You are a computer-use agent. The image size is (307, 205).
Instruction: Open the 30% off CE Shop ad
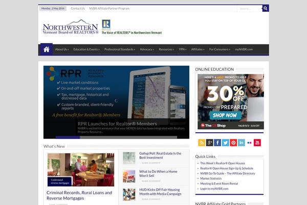coord(231,101)
